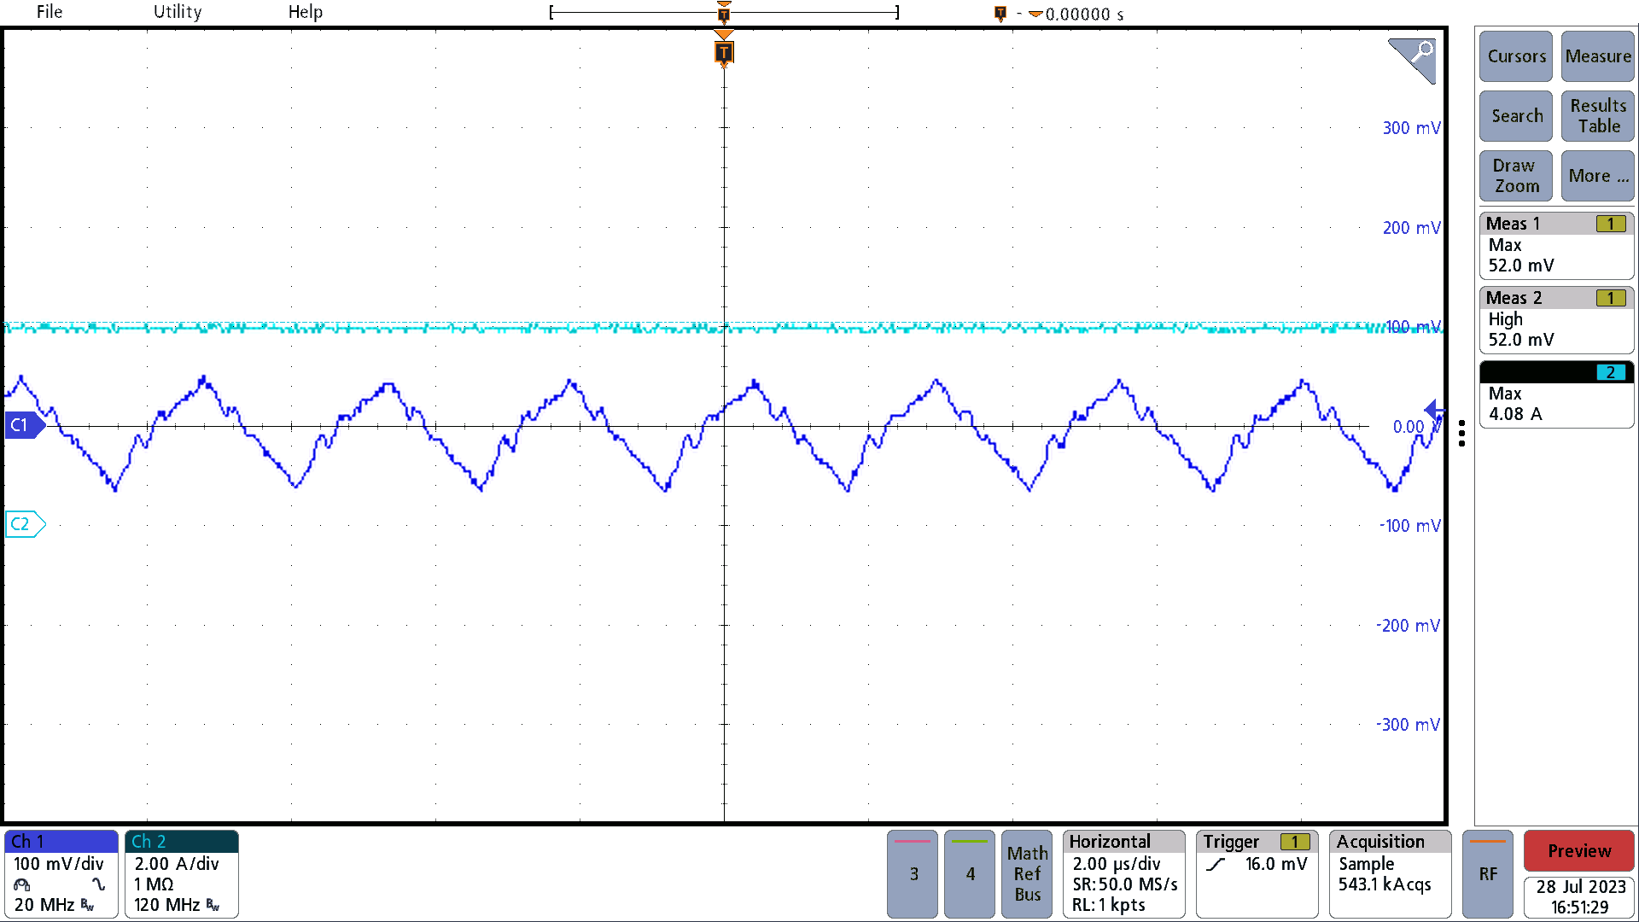
Task: Click the 300 mV scale label
Action: point(1411,128)
